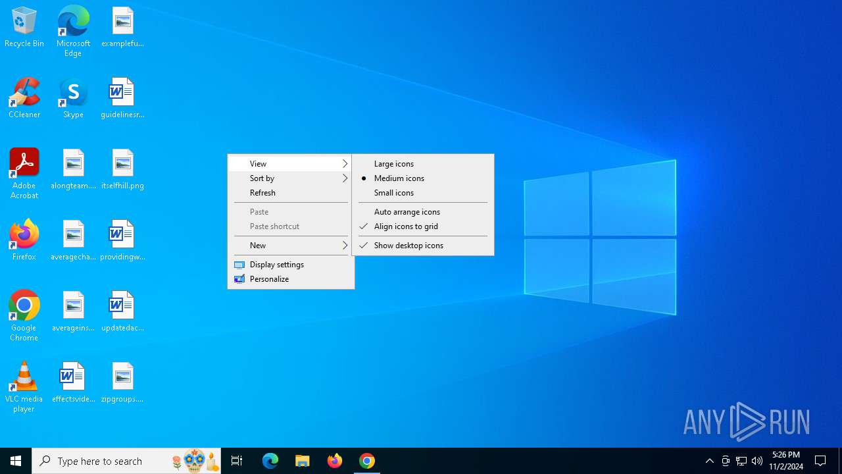Expand the View submenu
The height and width of the screenshot is (474, 842).
point(291,164)
